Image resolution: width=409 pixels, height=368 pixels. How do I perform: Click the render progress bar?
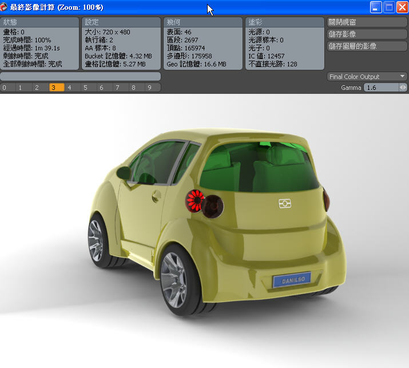80,77
